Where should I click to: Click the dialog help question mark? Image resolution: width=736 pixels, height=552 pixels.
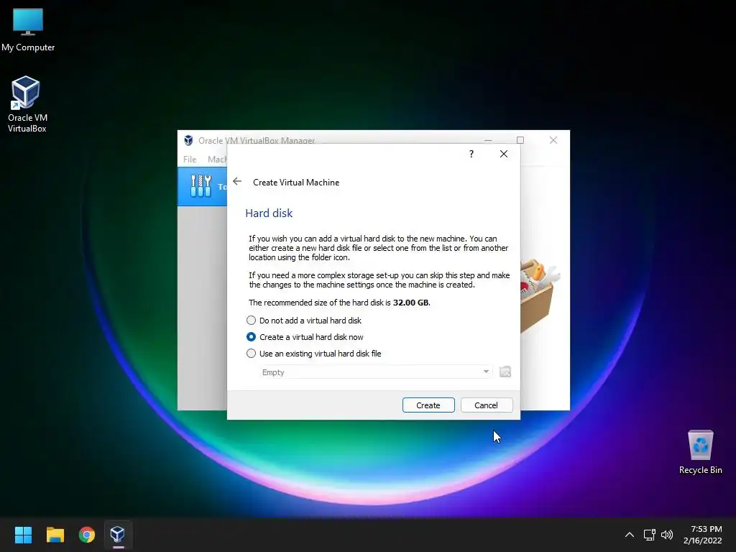click(471, 154)
